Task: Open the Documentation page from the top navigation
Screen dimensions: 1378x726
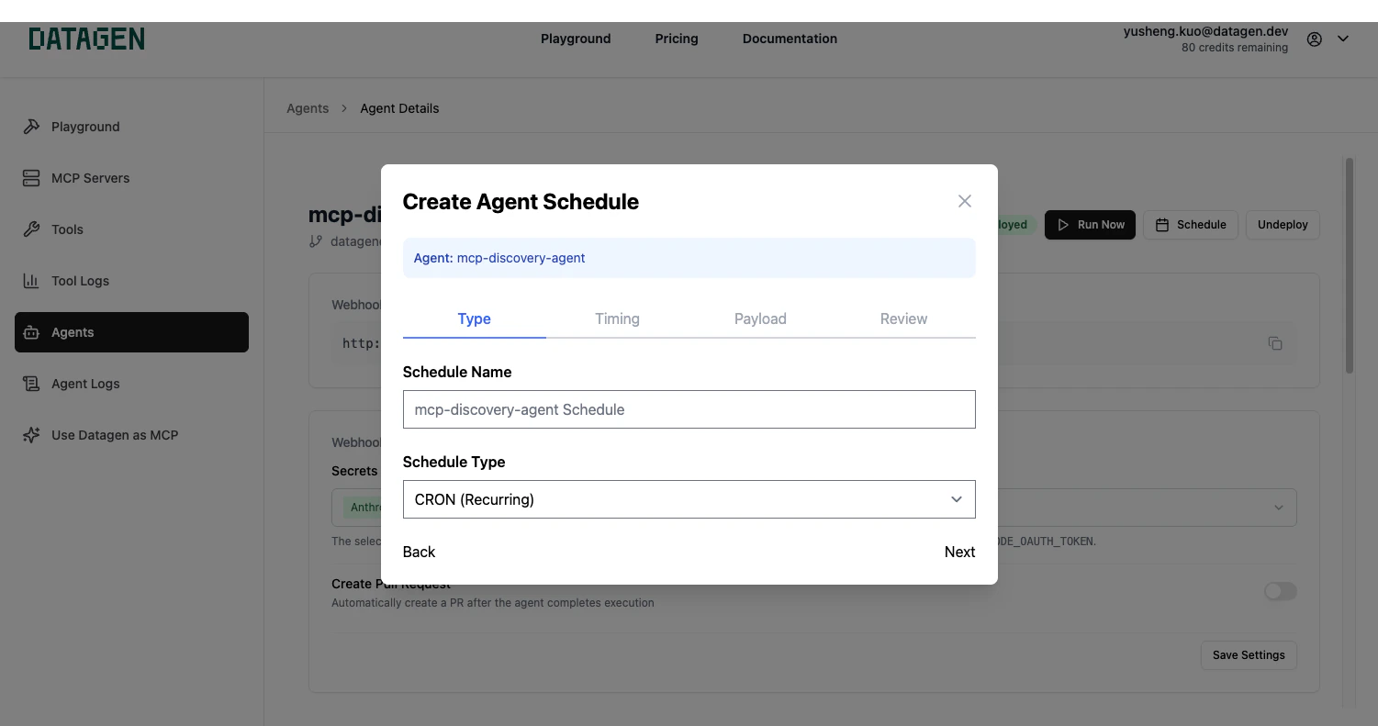Action: (790, 39)
